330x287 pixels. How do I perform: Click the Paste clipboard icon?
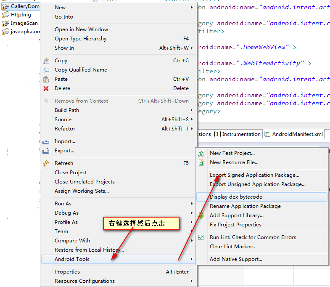click(x=46, y=79)
